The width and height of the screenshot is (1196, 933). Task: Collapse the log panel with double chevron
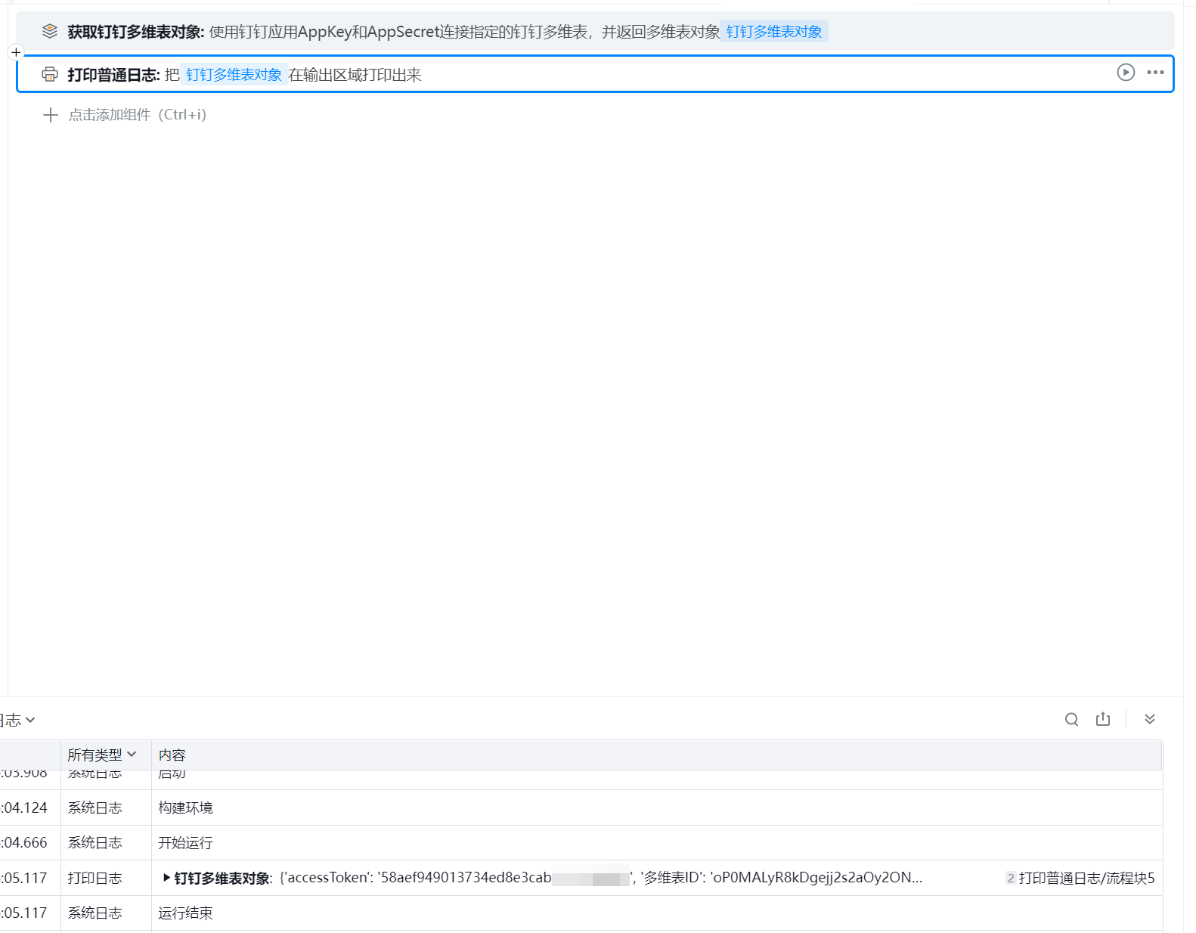pos(1150,719)
